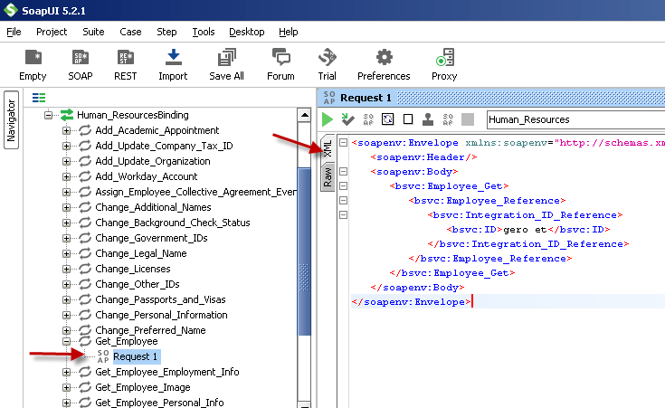Recreate default request icon
This screenshot has width=665, height=408.
pyautogui.click(x=387, y=119)
